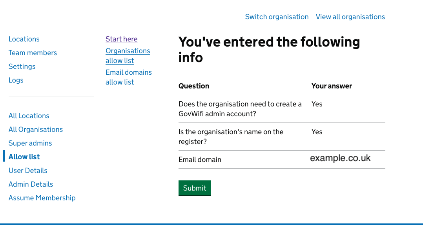The height and width of the screenshot is (225, 423).
Task: Open Settings in the left navigation
Action: point(22,67)
